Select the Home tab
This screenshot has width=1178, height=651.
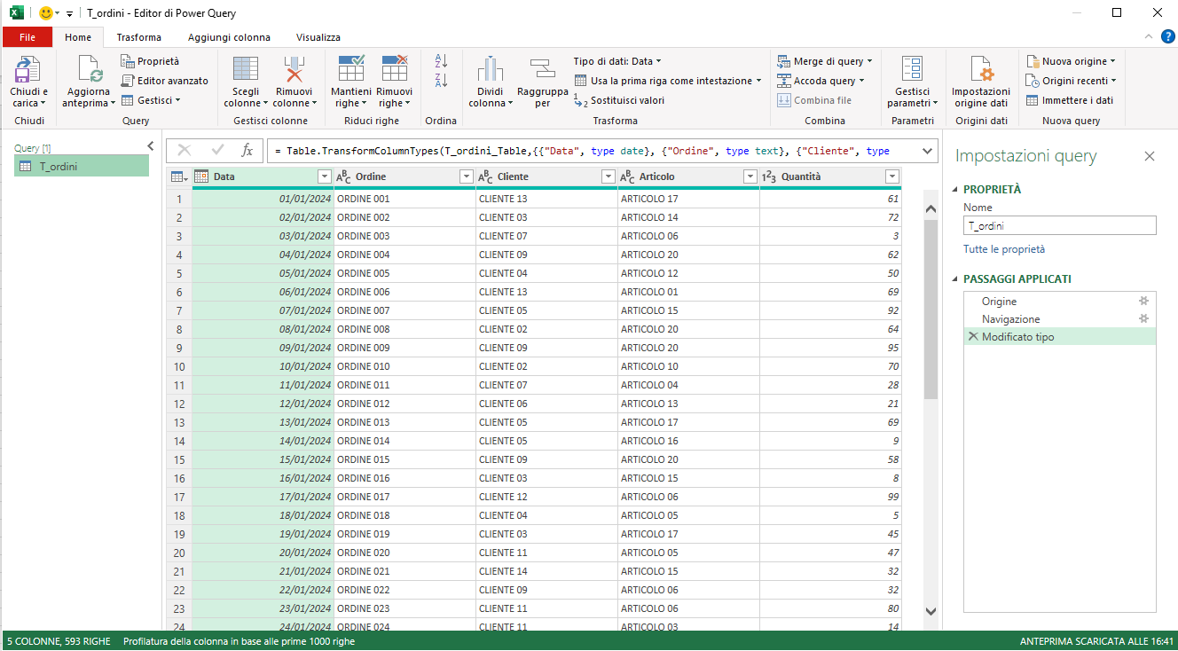pyautogui.click(x=78, y=37)
